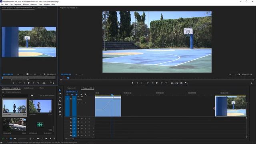
Task: Play the sequence in the Program monitor
Action: pyautogui.click(x=157, y=83)
